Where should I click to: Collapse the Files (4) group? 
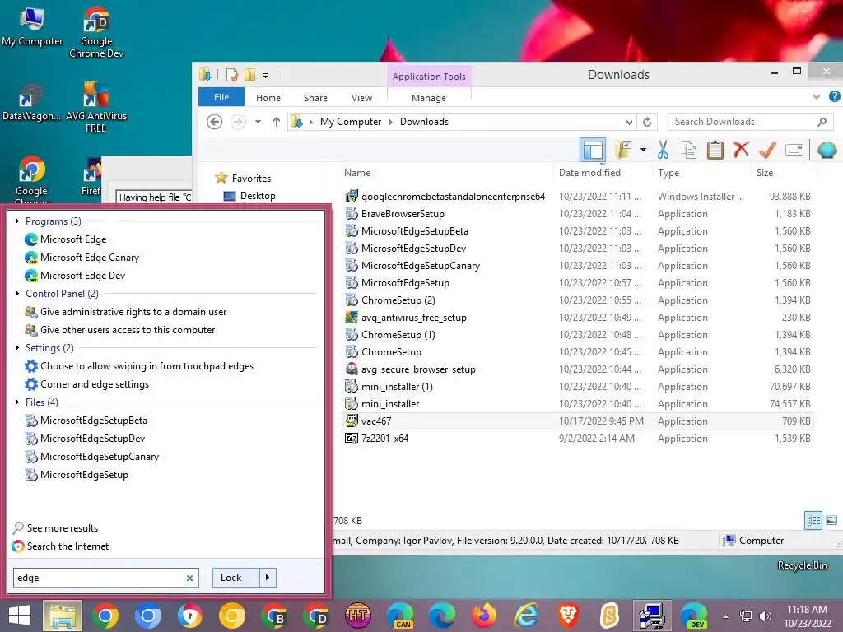click(17, 402)
